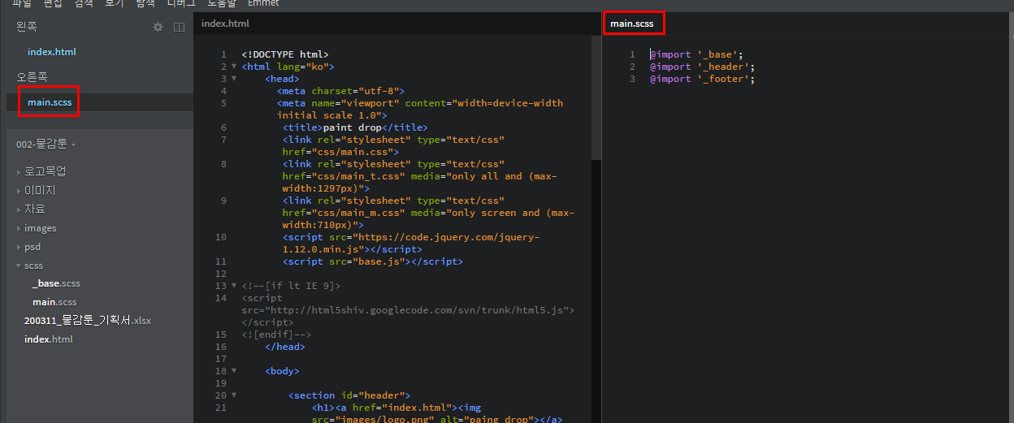Click the meta charset="utf-8" line

[340, 91]
